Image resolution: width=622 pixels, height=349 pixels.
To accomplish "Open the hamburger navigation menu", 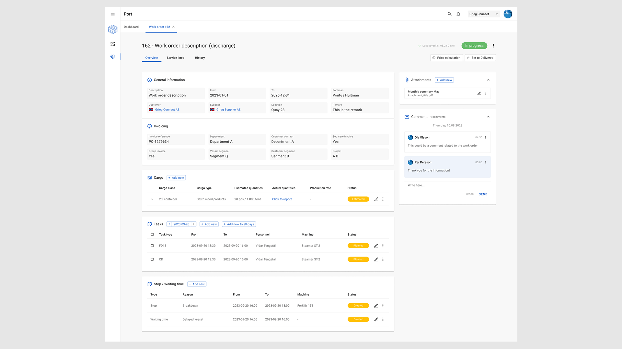I will [112, 15].
